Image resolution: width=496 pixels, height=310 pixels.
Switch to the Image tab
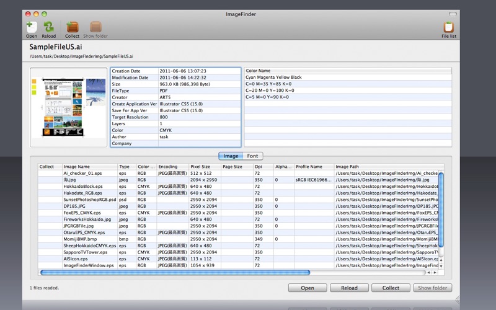click(231, 156)
